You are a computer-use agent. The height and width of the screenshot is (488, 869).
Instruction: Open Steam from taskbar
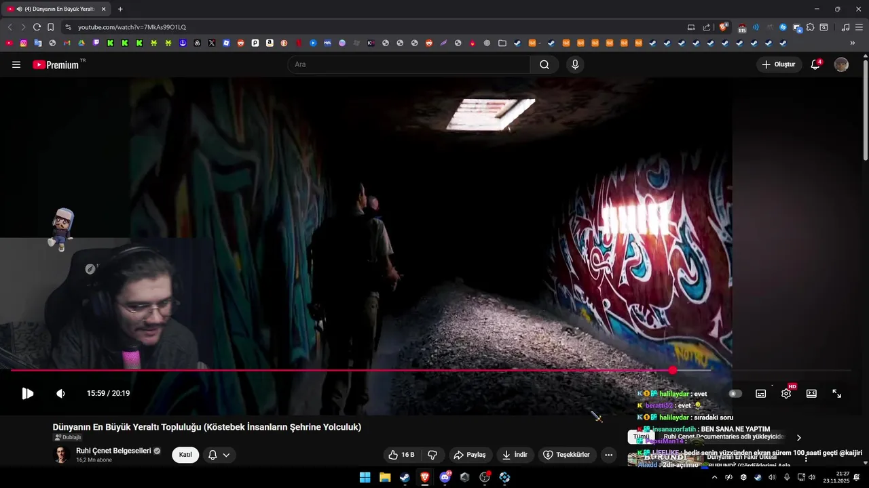pyautogui.click(x=405, y=477)
